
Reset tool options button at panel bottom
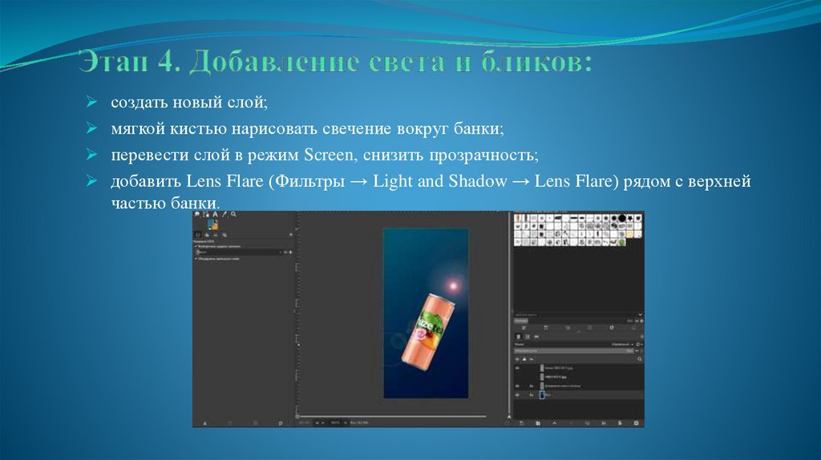[x=281, y=423]
